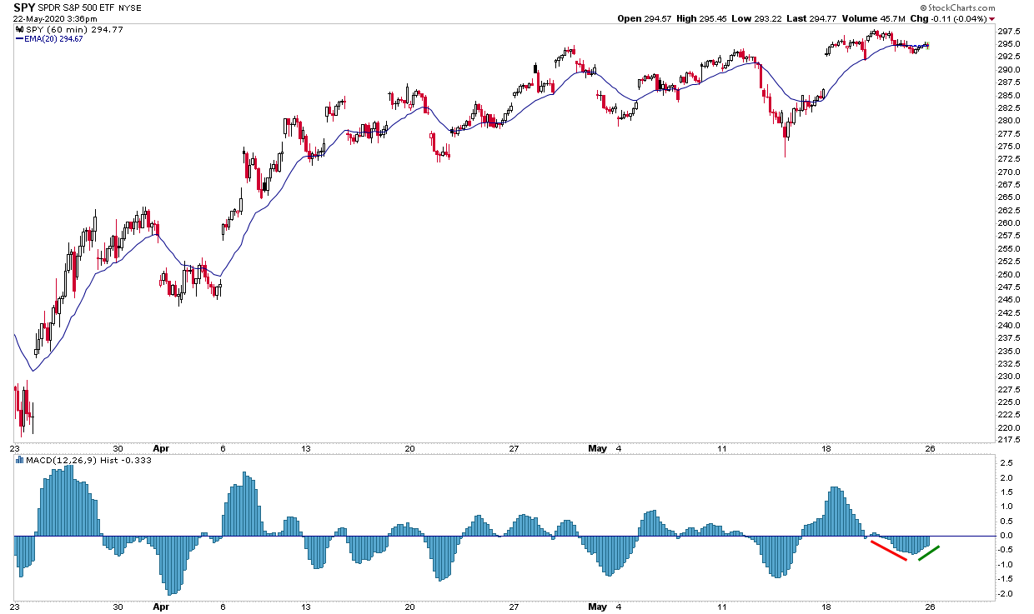The width and height of the screenshot is (1034, 614).
Task: Select the 'SPDR S&P 500 ETF' name text
Action: 77,7
